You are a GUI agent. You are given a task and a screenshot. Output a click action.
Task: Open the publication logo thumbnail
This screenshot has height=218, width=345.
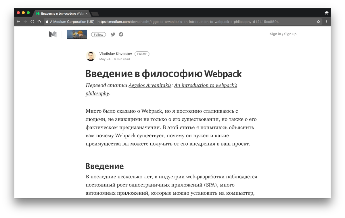click(77, 34)
